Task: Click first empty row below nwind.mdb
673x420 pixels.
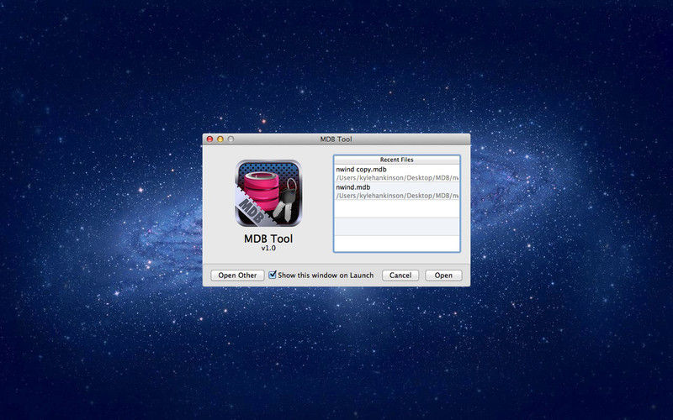Action: coord(396,208)
